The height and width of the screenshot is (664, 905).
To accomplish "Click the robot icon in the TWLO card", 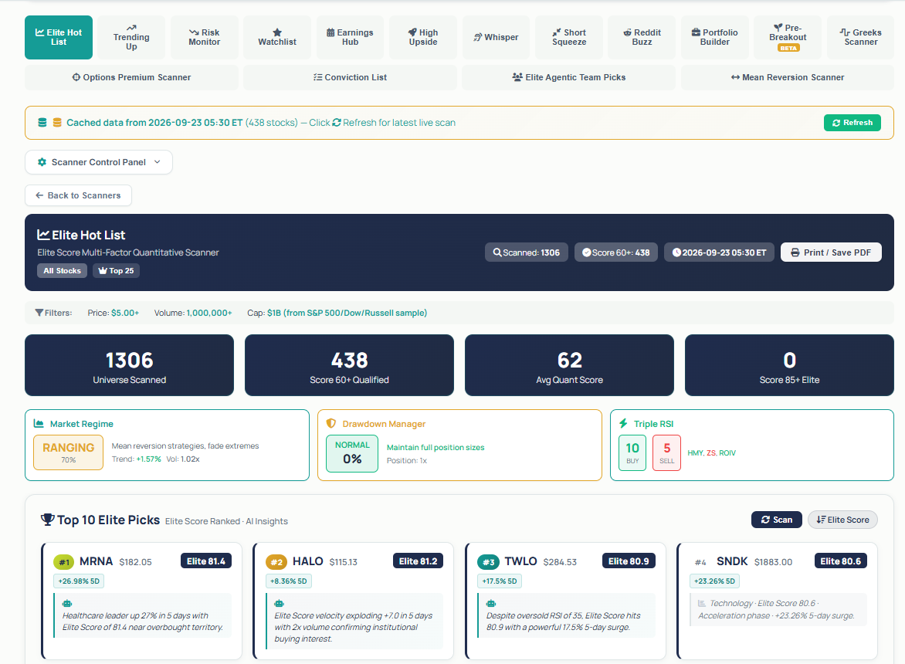I will pyautogui.click(x=491, y=604).
